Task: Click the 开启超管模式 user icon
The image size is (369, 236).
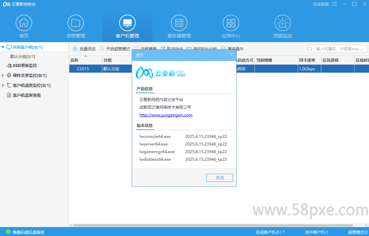Action: click(102, 49)
